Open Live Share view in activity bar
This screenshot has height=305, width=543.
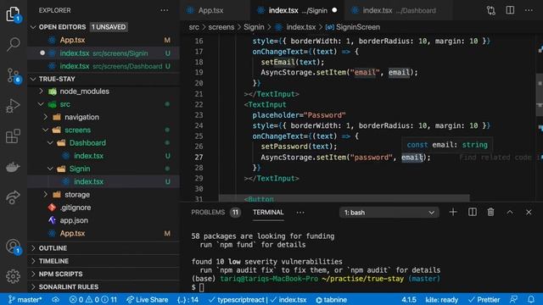[x=14, y=197]
